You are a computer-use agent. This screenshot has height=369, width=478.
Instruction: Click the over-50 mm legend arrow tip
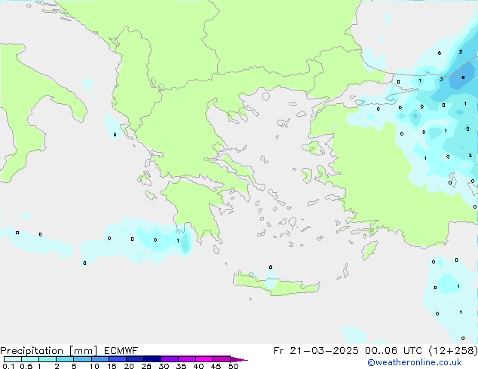tap(239, 359)
